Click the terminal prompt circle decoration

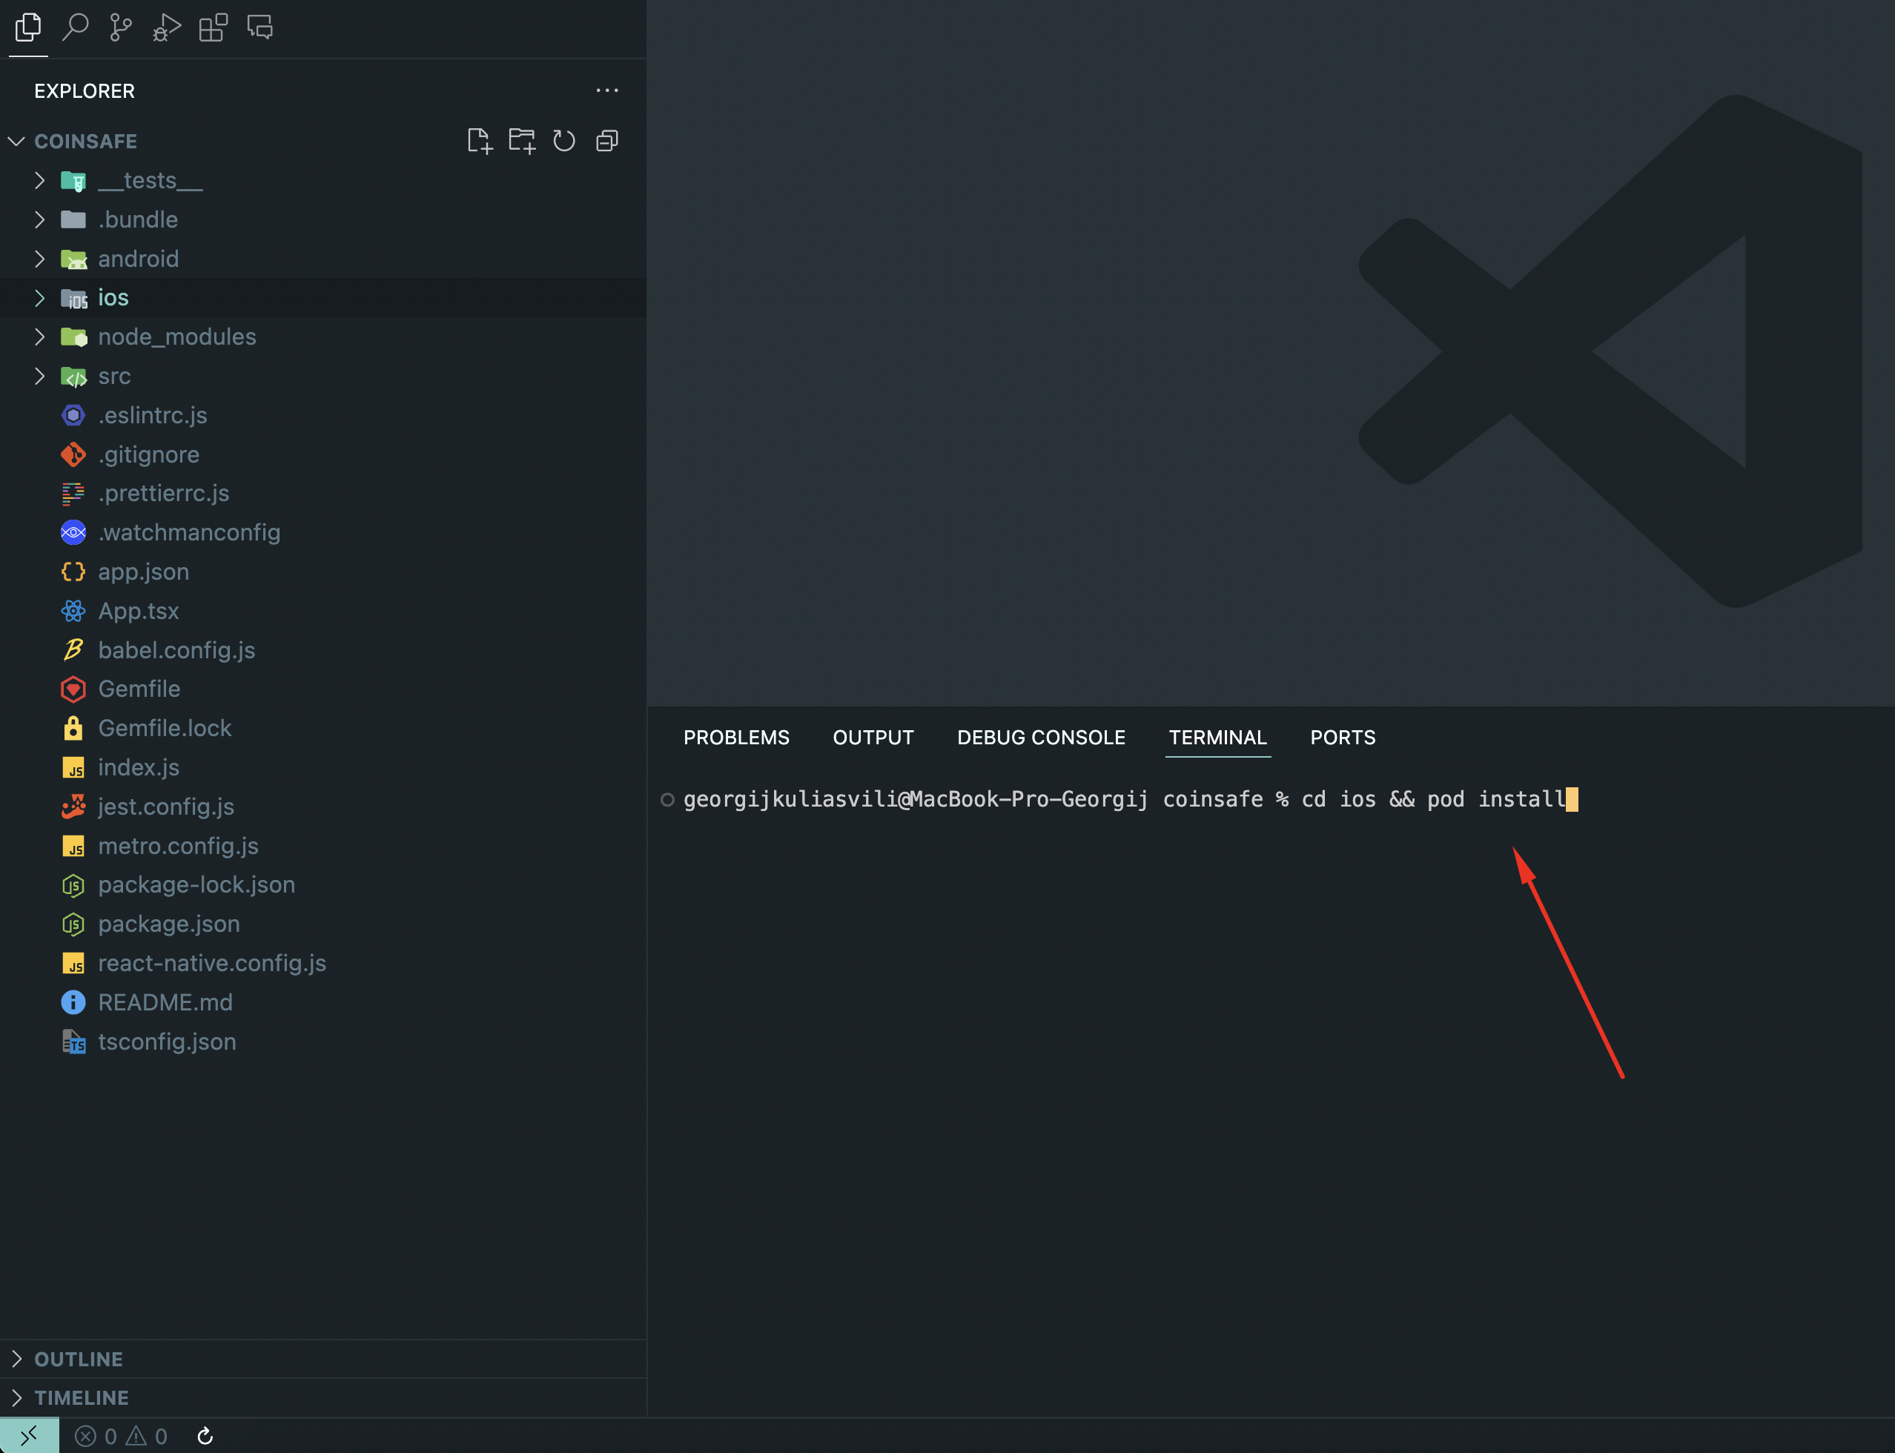click(667, 799)
